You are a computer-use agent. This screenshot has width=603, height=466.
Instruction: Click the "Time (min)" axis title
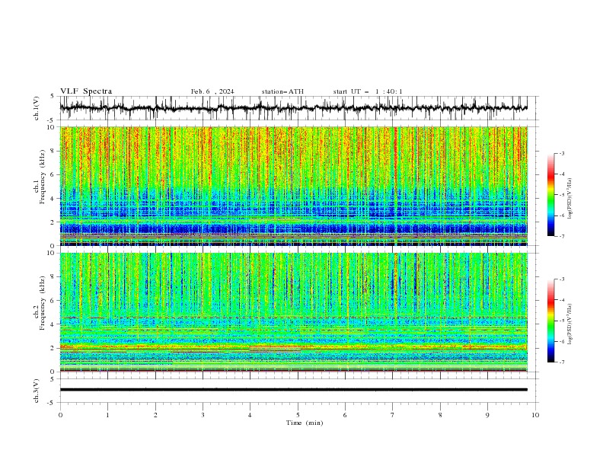[x=305, y=423]
